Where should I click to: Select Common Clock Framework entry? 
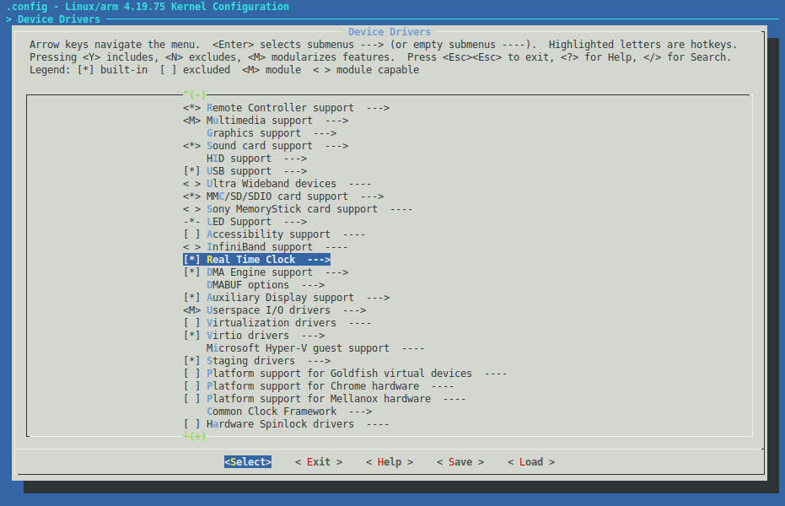pos(272,412)
